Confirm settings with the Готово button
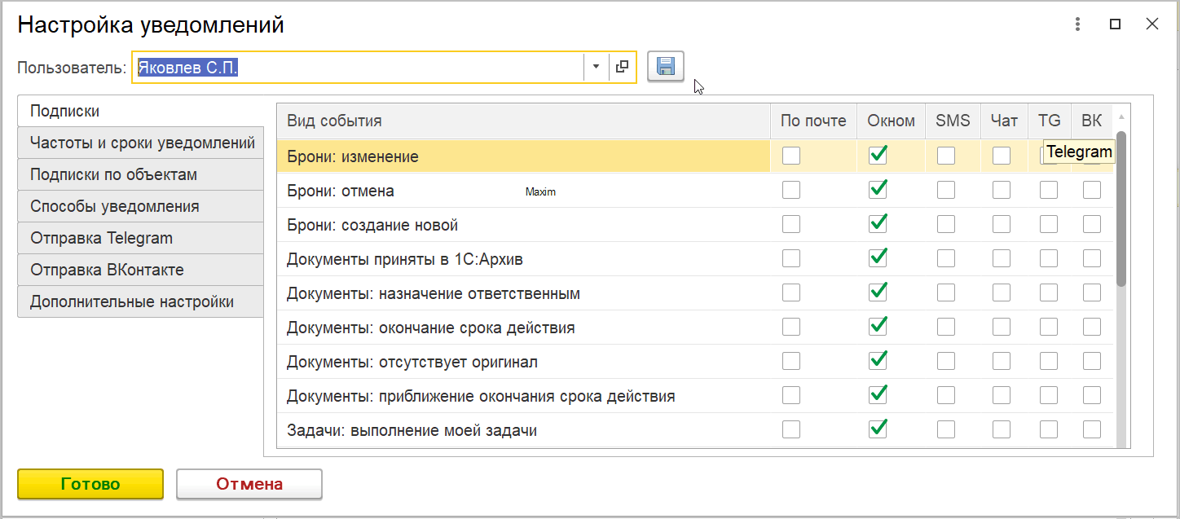The image size is (1180, 519). coord(90,484)
